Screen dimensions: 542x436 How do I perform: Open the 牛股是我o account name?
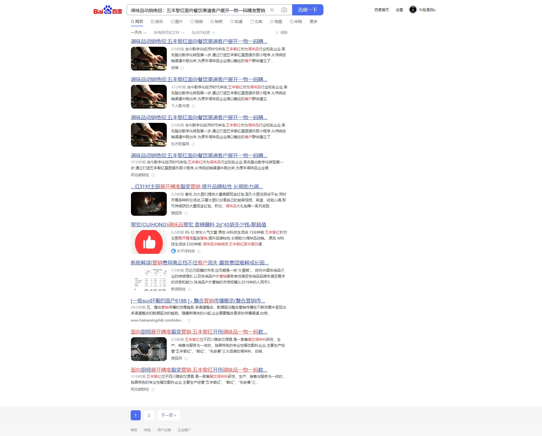click(x=427, y=10)
